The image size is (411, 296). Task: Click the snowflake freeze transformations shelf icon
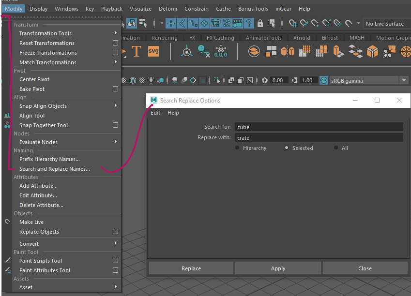click(221, 51)
